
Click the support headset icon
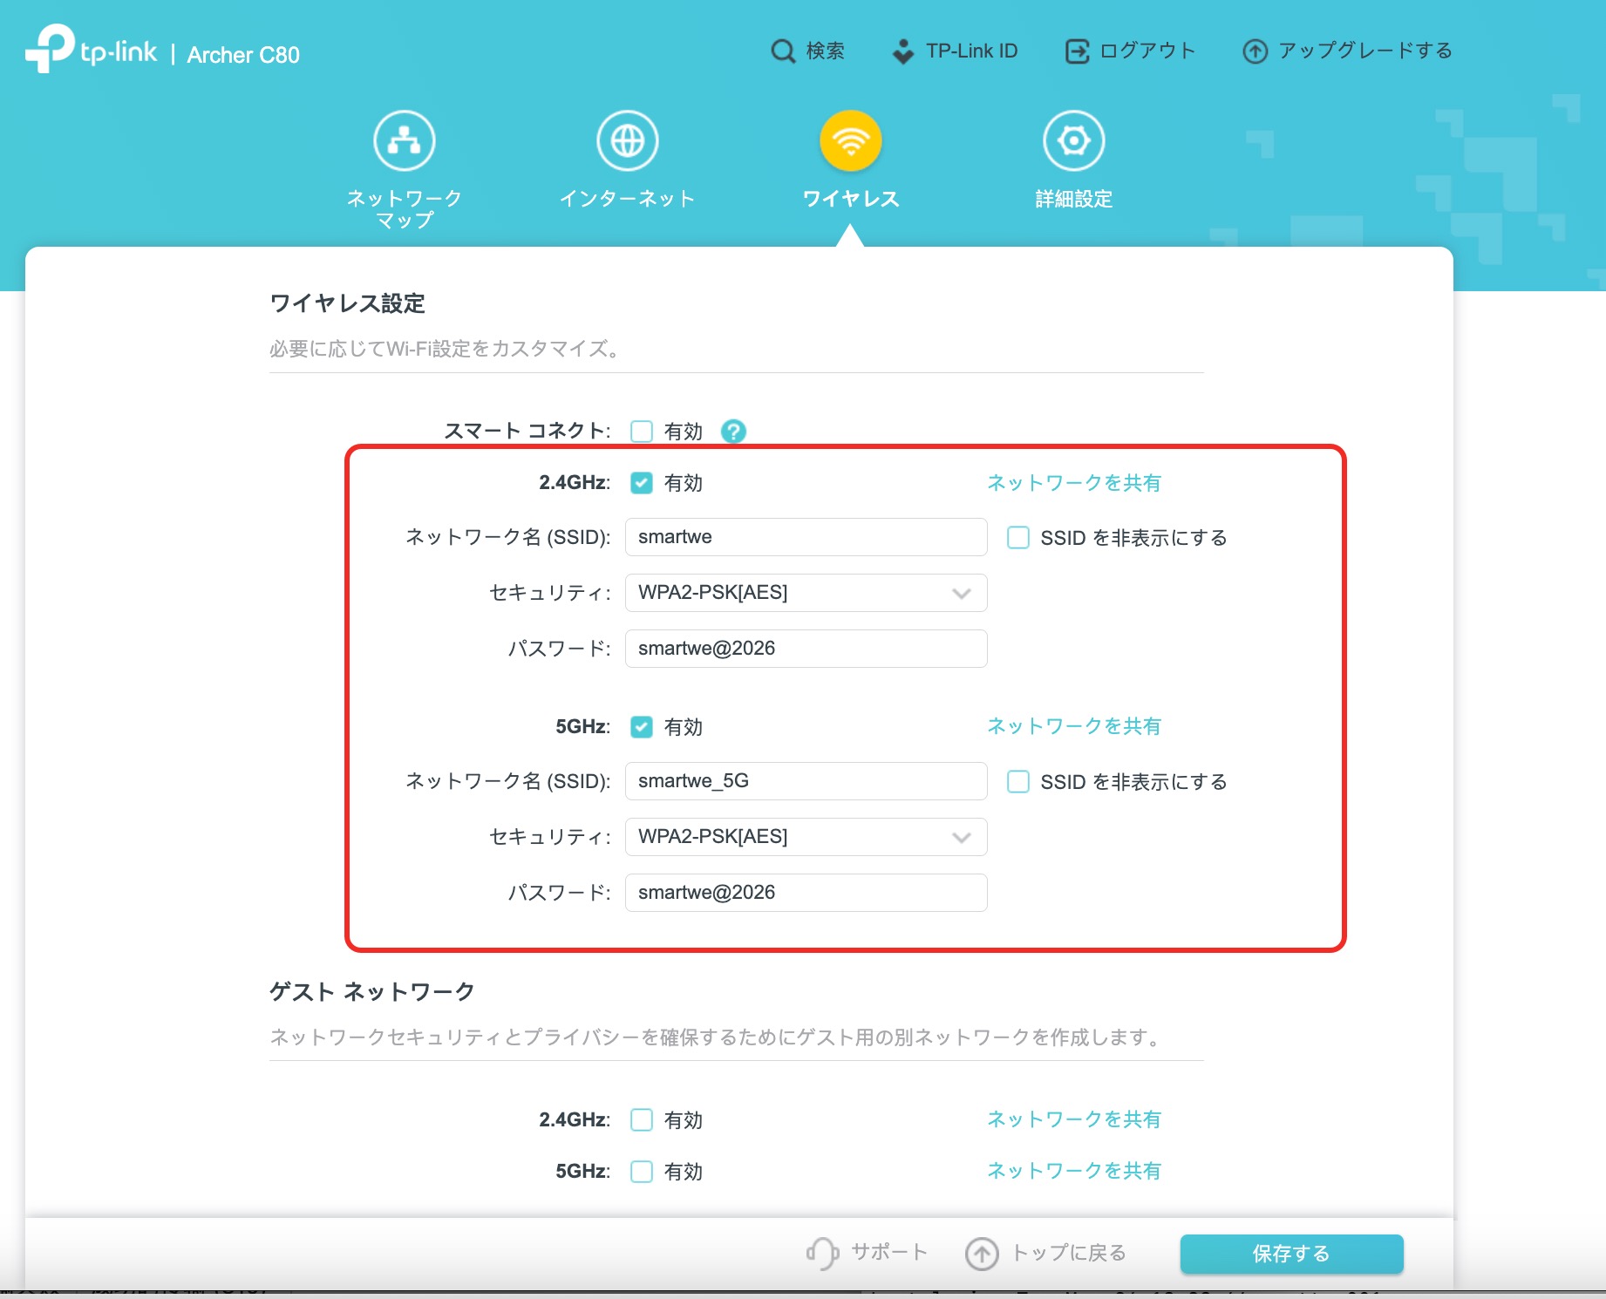[x=822, y=1254]
